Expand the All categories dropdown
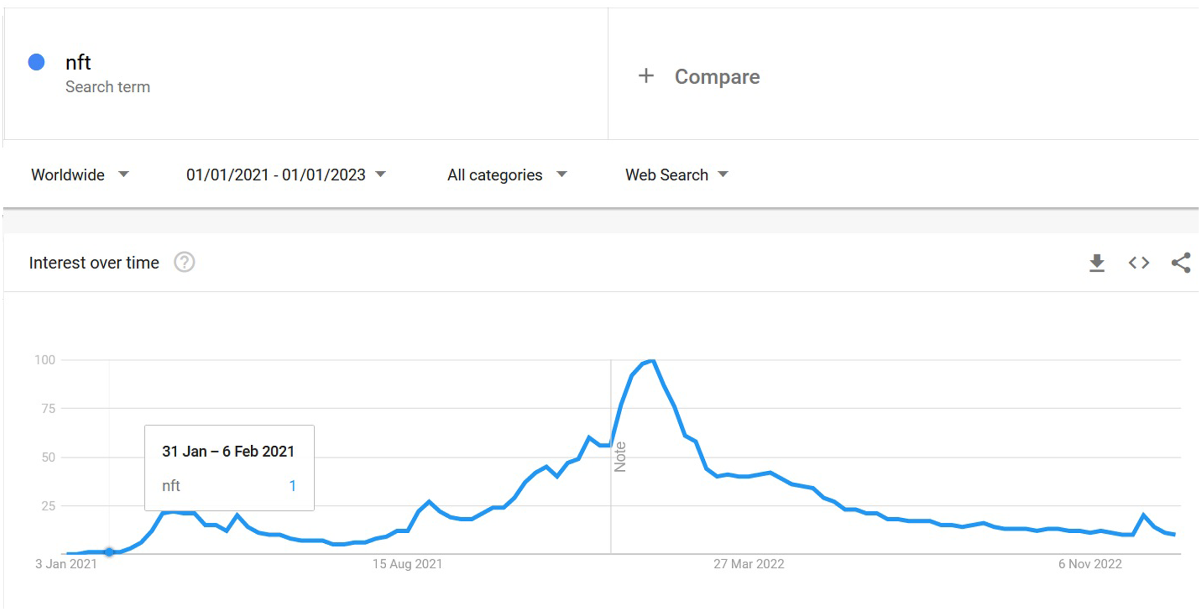 coord(507,174)
